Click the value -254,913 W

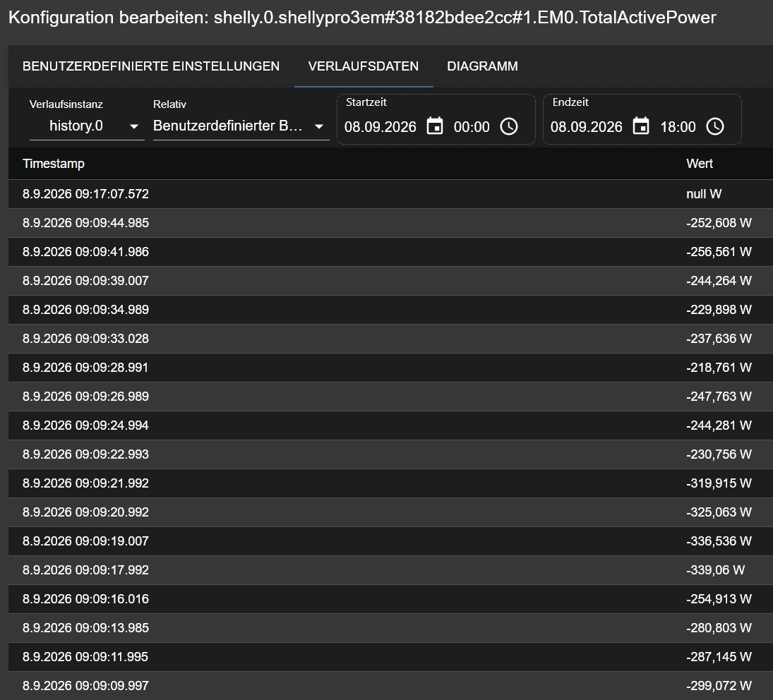719,599
